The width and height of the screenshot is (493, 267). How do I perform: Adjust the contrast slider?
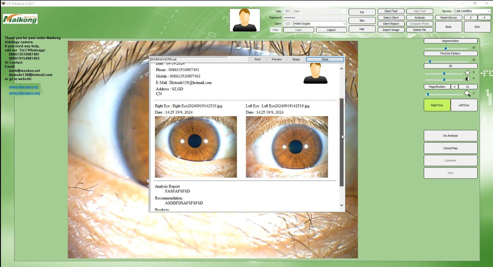[x=444, y=79]
